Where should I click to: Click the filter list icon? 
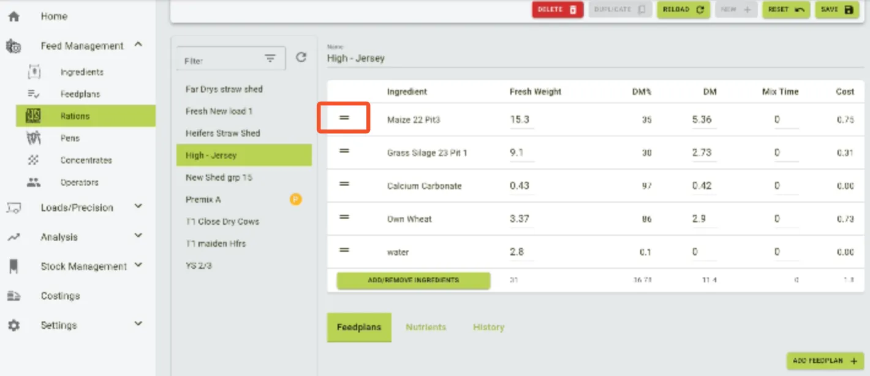[x=270, y=58]
